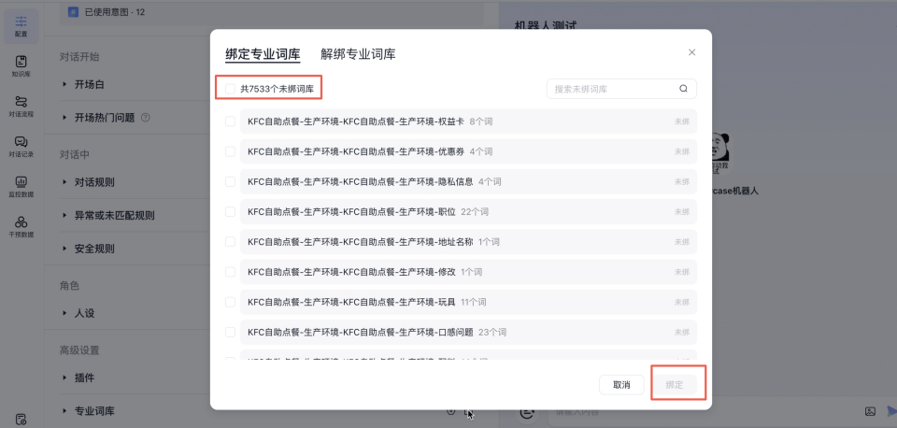897x428 pixels.
Task: Check the 地址名称 word library checkbox
Action: coord(230,241)
